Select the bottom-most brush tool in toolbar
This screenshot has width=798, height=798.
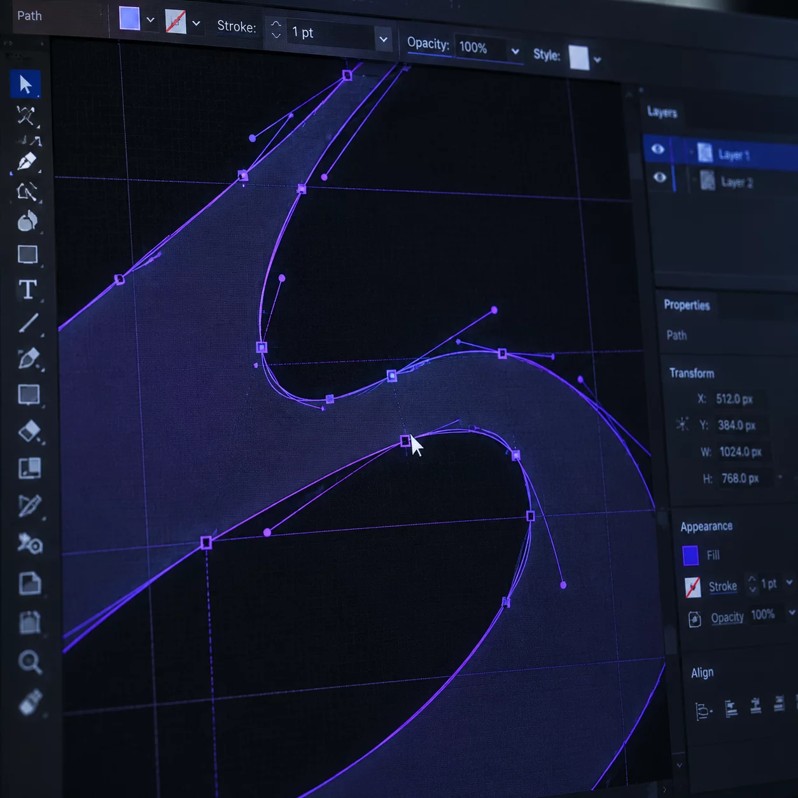pos(30,703)
